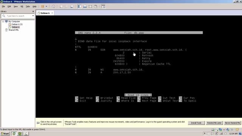Open the Tabs menu
The width and height of the screenshot is (242, 136).
point(28,6)
